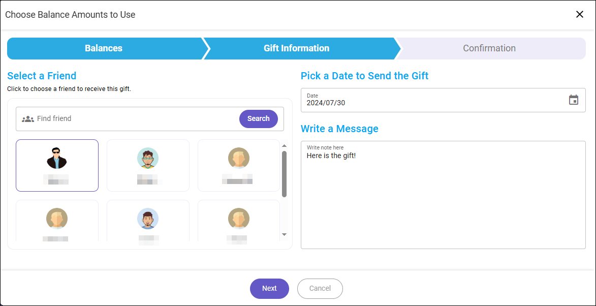Click the friend list scroll up arrow
Image resolution: width=596 pixels, height=306 pixels.
pos(284,145)
